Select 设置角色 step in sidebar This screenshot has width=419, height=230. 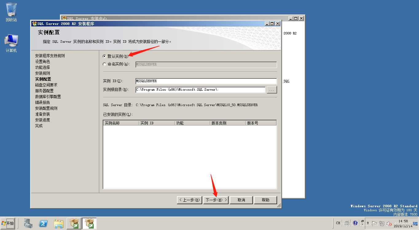42,61
